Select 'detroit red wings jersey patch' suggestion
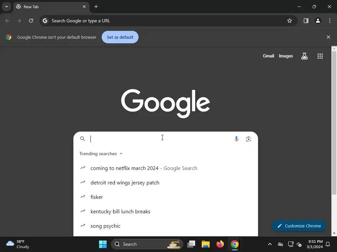The width and height of the screenshot is (337, 252). click(166, 182)
